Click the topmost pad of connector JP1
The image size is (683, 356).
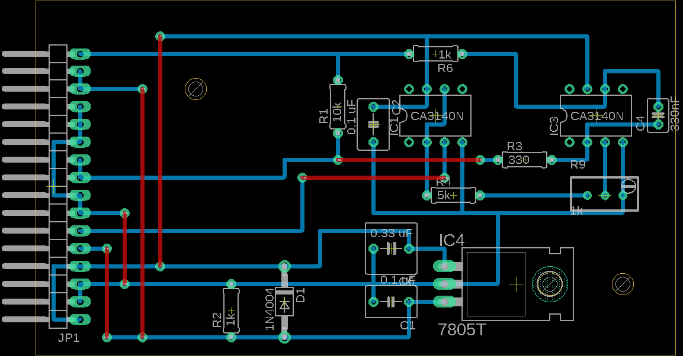[x=80, y=54]
